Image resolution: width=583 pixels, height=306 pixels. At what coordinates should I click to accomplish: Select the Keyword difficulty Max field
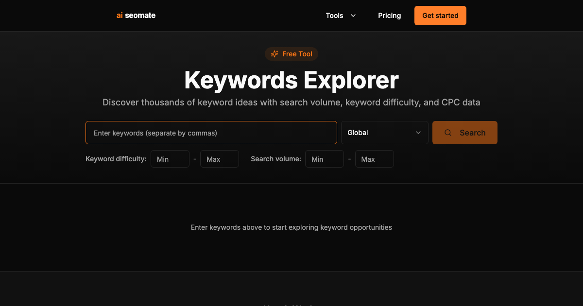click(x=220, y=159)
